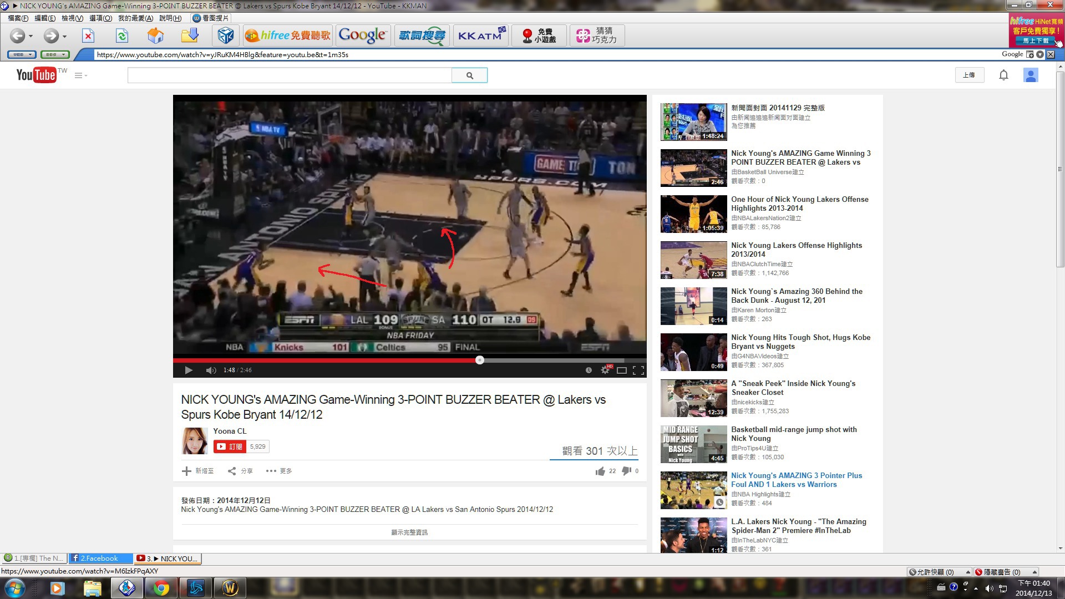Click the watch later clock icon in player

point(589,370)
